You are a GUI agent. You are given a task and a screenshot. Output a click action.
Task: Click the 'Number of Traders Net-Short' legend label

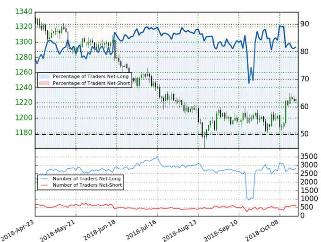(x=87, y=185)
